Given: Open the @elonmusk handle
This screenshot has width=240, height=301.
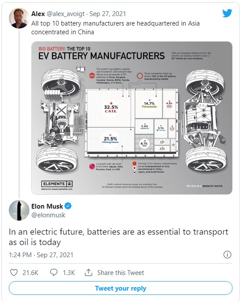Looking at the screenshot, I should (x=48, y=215).
